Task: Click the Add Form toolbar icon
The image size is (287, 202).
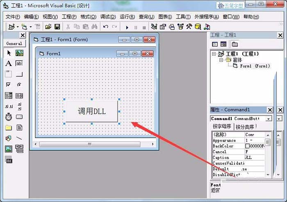Action: 24,27
